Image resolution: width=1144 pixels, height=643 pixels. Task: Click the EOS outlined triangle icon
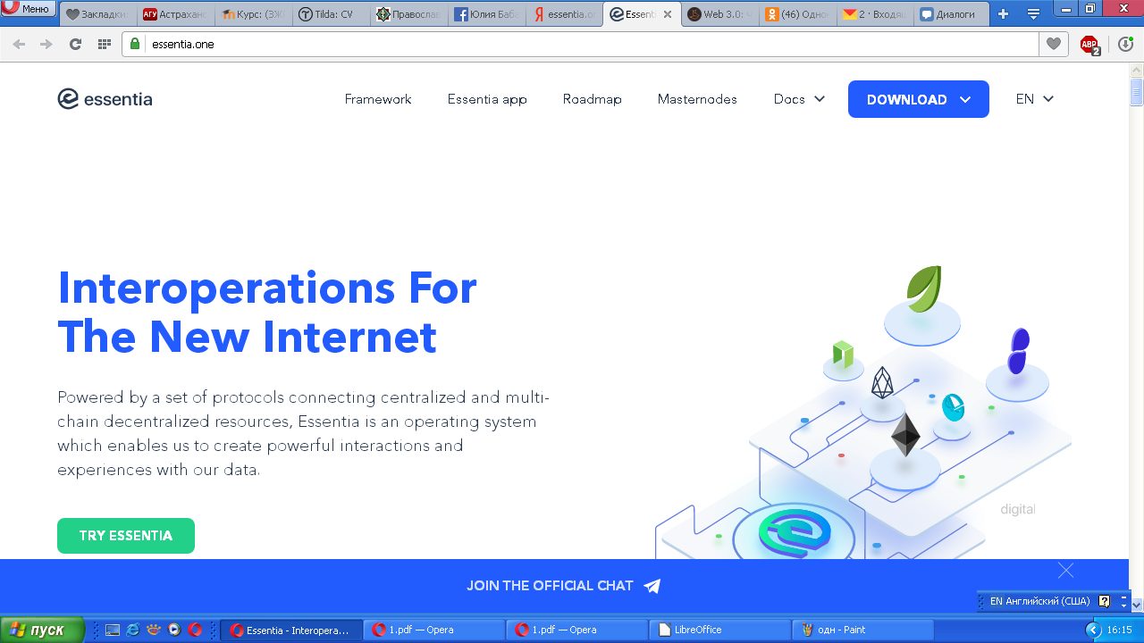882,382
